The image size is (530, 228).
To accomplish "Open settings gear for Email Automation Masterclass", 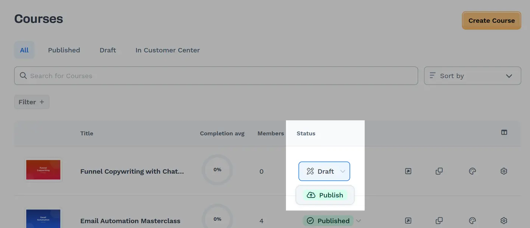I will click(x=503, y=221).
